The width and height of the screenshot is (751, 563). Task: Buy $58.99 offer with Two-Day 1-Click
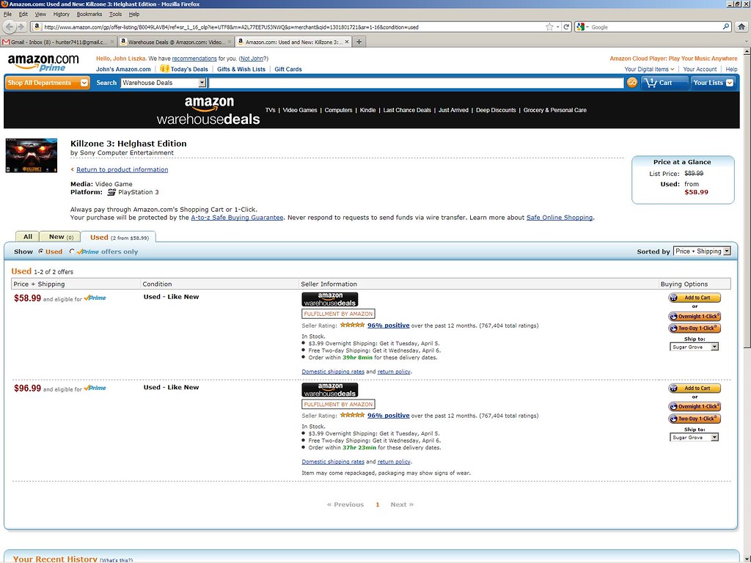tap(695, 328)
